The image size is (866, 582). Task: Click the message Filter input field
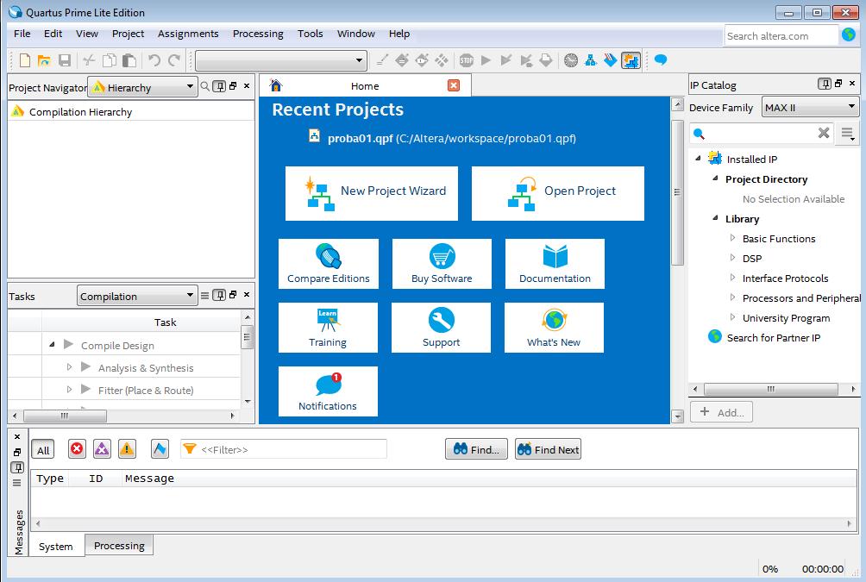(284, 449)
